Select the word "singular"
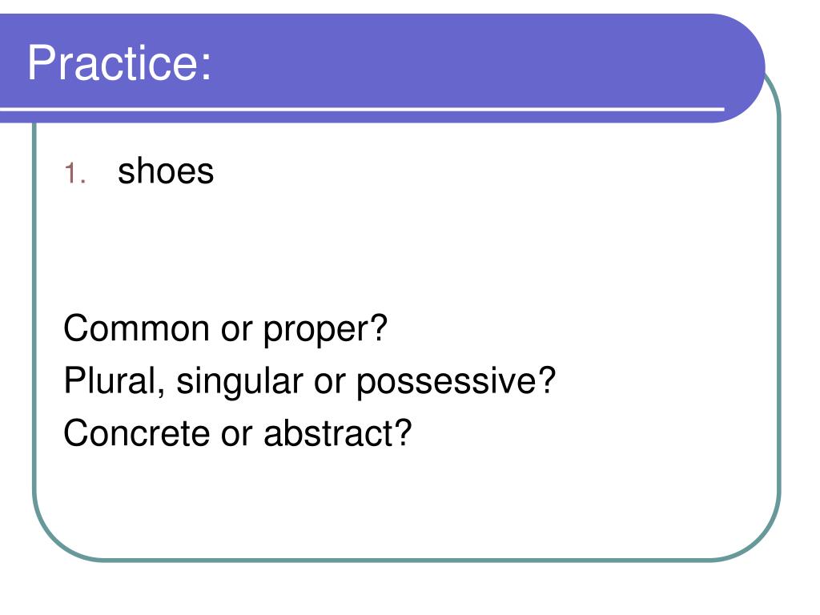820x615 pixels. pos(239,381)
